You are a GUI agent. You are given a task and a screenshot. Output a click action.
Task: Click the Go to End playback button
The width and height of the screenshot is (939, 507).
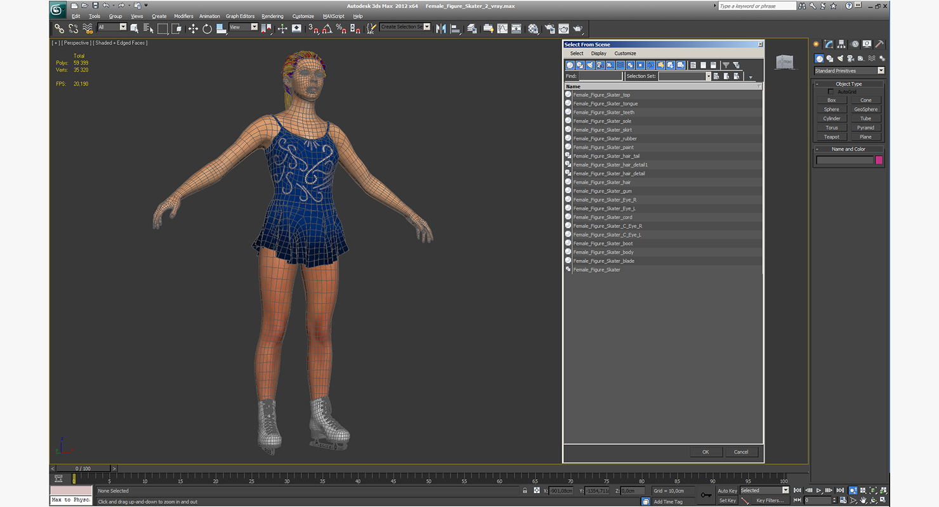tap(840, 491)
